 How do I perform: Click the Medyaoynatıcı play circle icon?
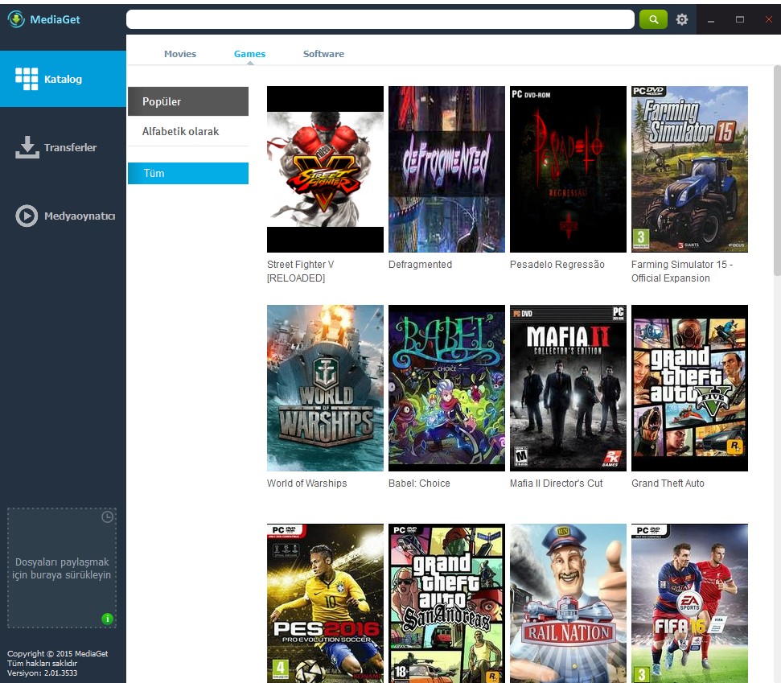[27, 216]
